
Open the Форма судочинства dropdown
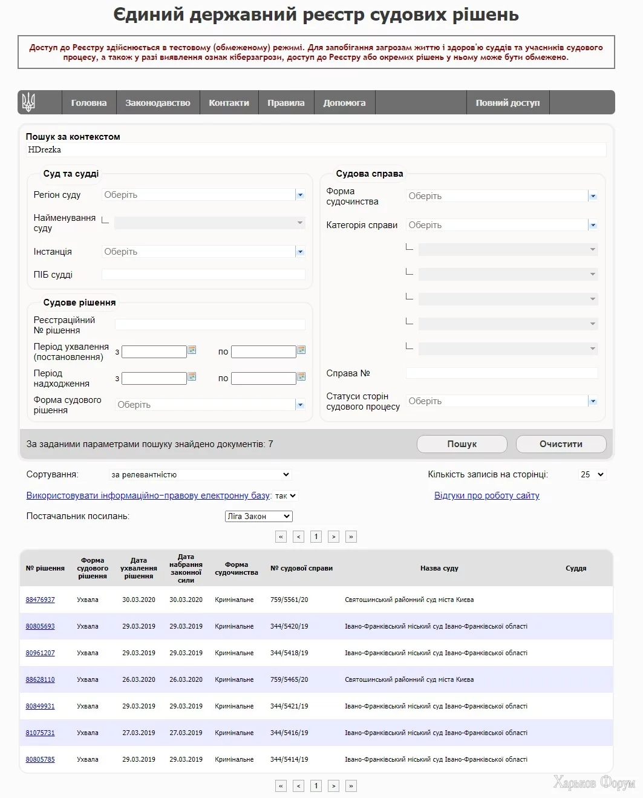pyautogui.click(x=593, y=196)
